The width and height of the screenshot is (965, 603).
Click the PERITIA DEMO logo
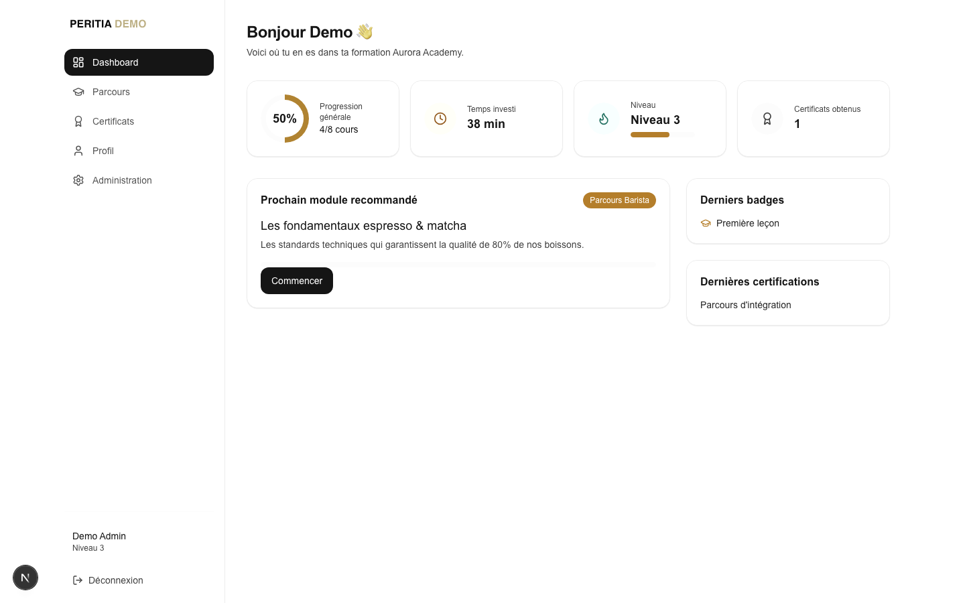click(x=108, y=23)
